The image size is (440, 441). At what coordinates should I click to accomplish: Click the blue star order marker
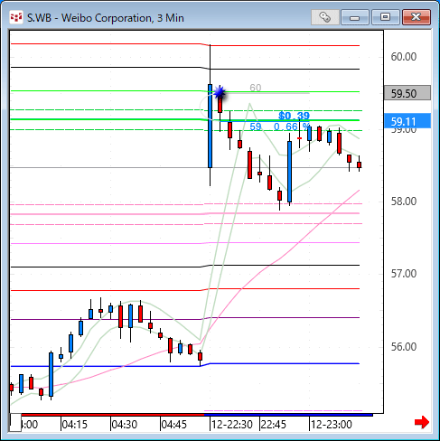[x=220, y=92]
